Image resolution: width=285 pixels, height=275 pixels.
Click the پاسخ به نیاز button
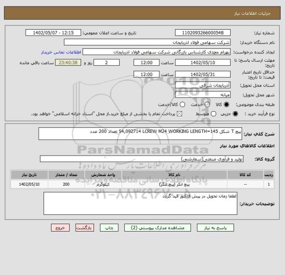pyautogui.click(x=215, y=228)
